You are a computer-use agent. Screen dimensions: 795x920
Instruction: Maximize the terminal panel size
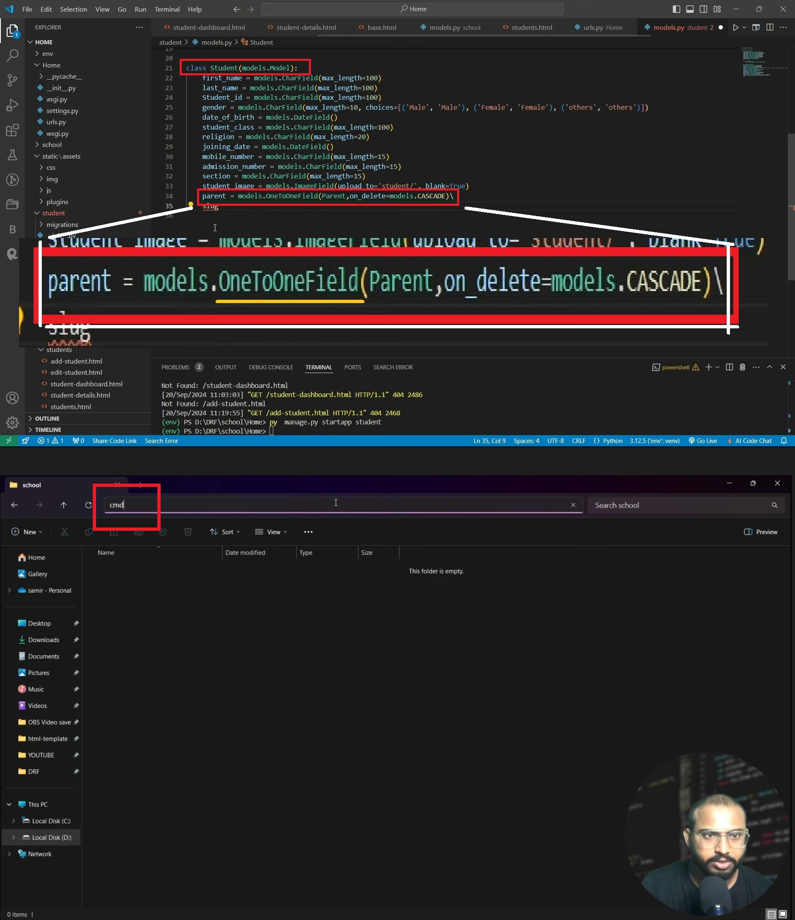click(770, 367)
